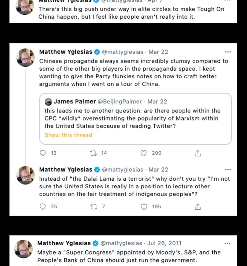
Task: Click James Palmer's small profile picture
Action: point(48,102)
